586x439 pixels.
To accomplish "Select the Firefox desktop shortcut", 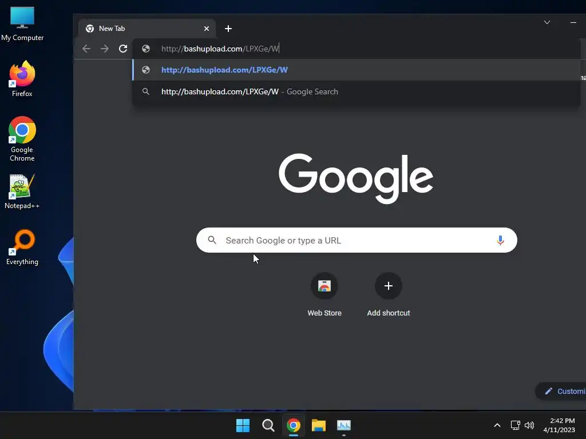I will (x=22, y=79).
